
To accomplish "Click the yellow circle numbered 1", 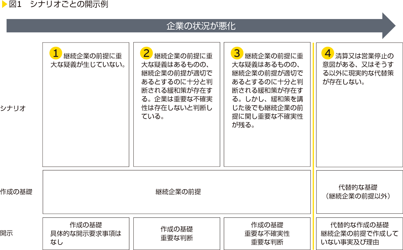I will (55, 53).
